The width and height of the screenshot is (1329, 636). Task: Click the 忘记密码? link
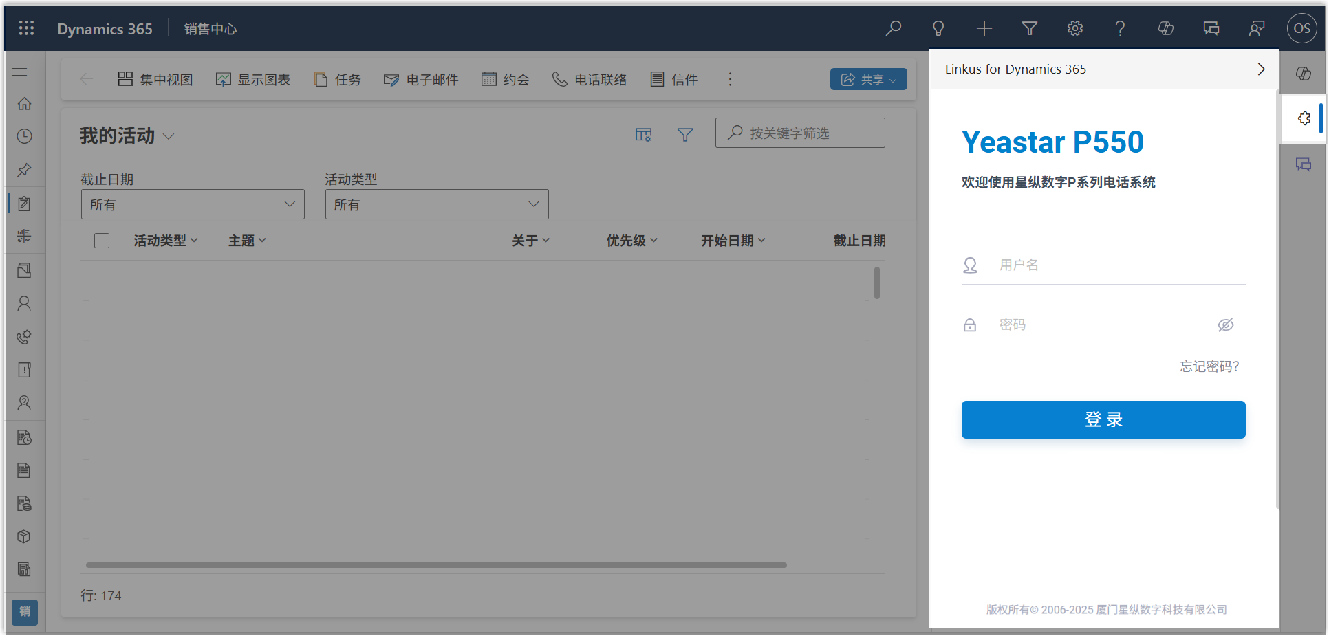[1209, 366]
